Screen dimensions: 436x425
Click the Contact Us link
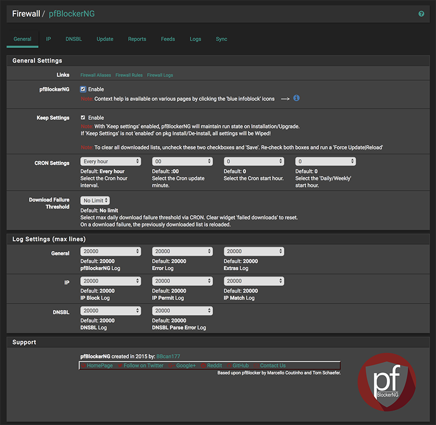click(x=272, y=366)
